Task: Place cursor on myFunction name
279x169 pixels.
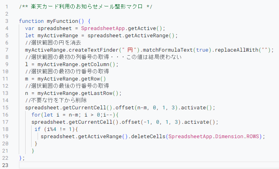Action: click(62, 21)
